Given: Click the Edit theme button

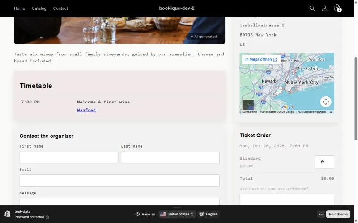Looking at the screenshot, I should [338, 214].
